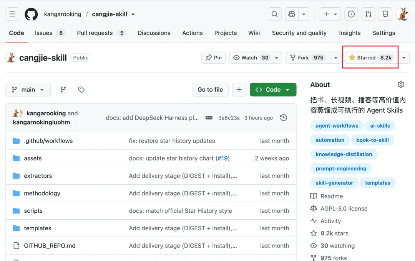Open the Projects tab
Viewport: 415px width, 261px height.
pyautogui.click(x=226, y=33)
